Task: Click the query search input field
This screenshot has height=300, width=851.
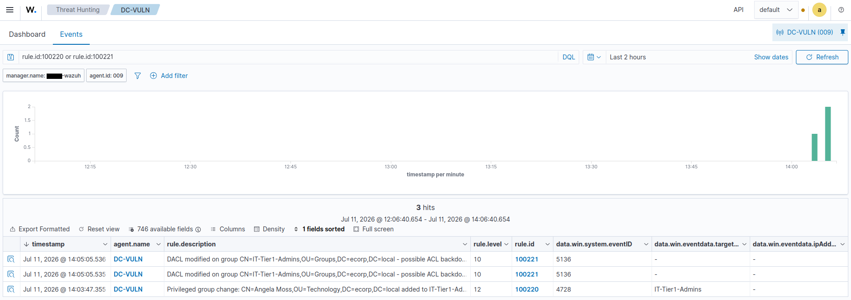Action: (x=289, y=57)
